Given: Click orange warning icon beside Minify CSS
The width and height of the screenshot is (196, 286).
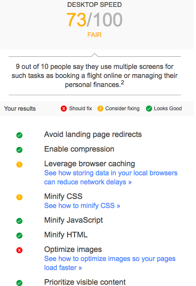Looking at the screenshot, I should [x=19, y=197].
